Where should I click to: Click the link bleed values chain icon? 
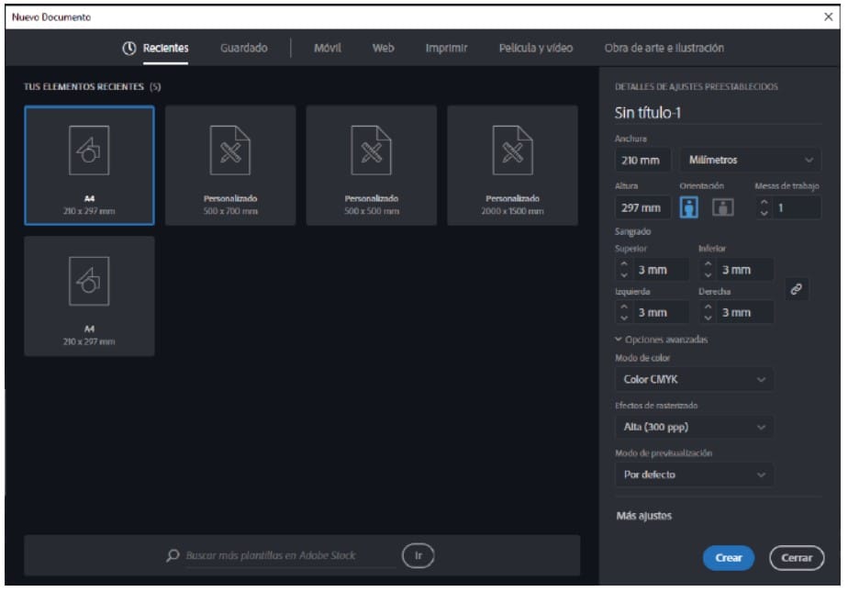pos(797,289)
